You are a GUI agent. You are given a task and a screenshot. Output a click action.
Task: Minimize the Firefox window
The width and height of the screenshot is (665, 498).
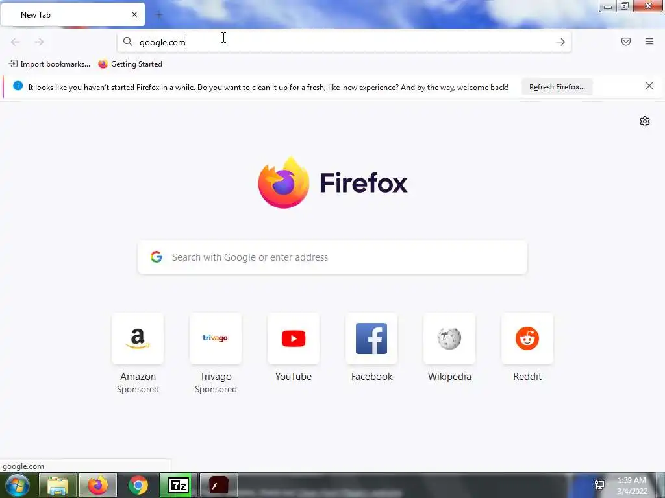click(x=608, y=6)
